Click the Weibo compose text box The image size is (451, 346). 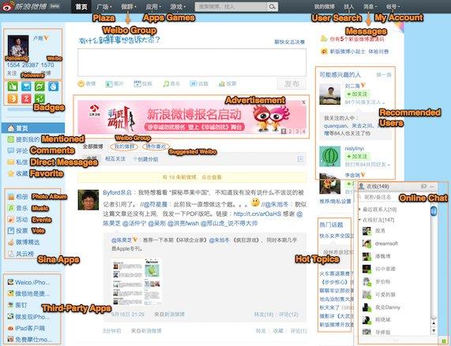coord(192,62)
